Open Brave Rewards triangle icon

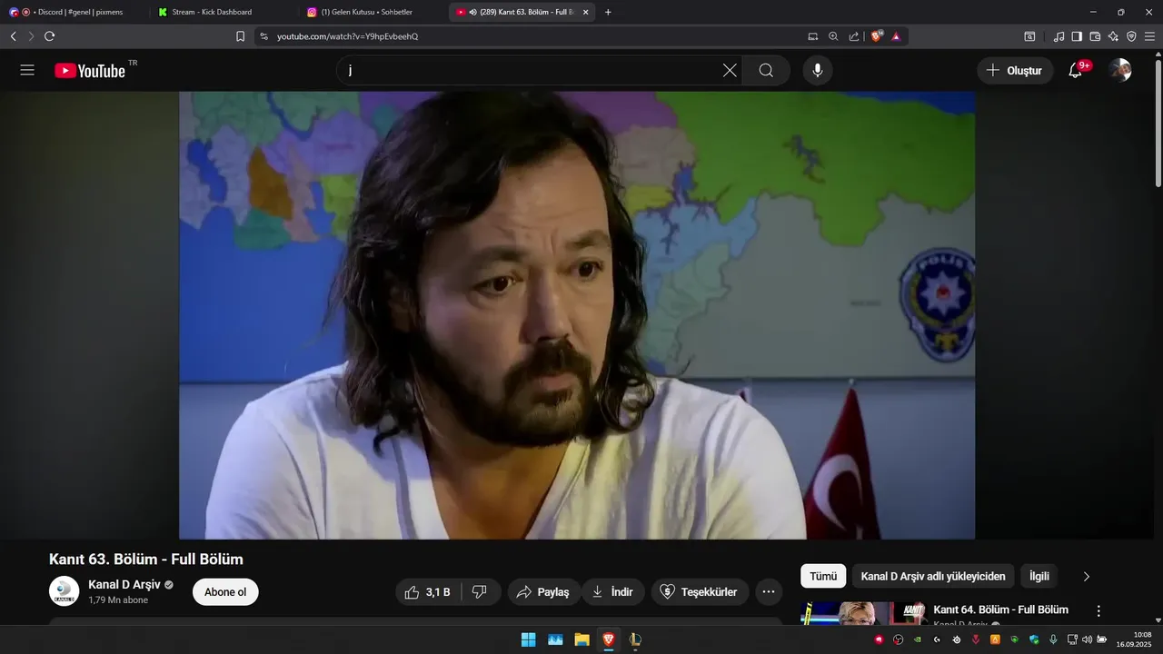pyautogui.click(x=896, y=36)
